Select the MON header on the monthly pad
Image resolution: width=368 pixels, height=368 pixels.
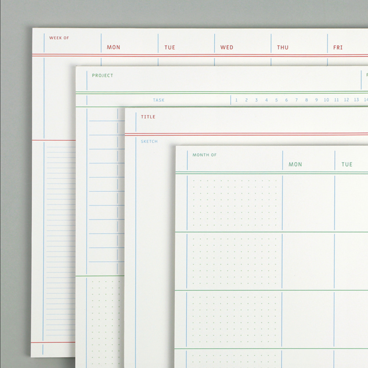296,164
